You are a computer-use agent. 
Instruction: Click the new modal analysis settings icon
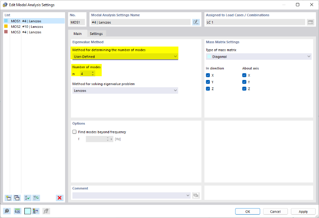pyautogui.click(x=8, y=198)
